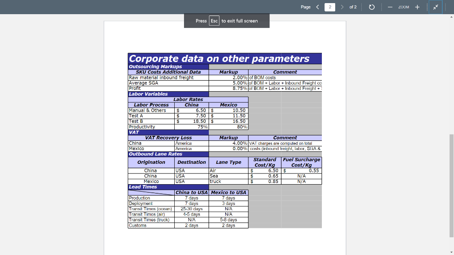Zoom in with the plus icon

417,7
